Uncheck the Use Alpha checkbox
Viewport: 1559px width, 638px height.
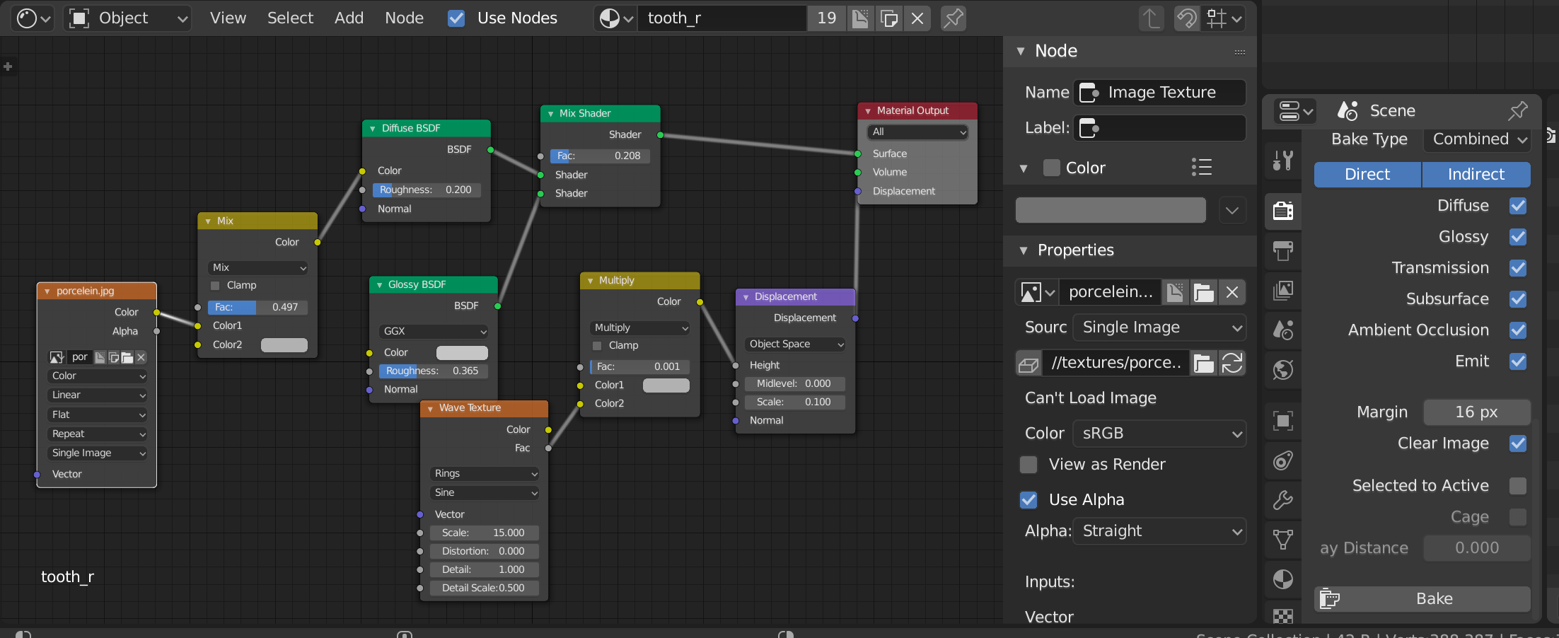coord(1028,500)
